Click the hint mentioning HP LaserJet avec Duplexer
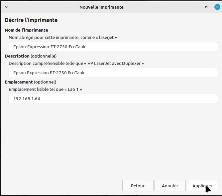The image size is (222, 196). tap(76, 63)
